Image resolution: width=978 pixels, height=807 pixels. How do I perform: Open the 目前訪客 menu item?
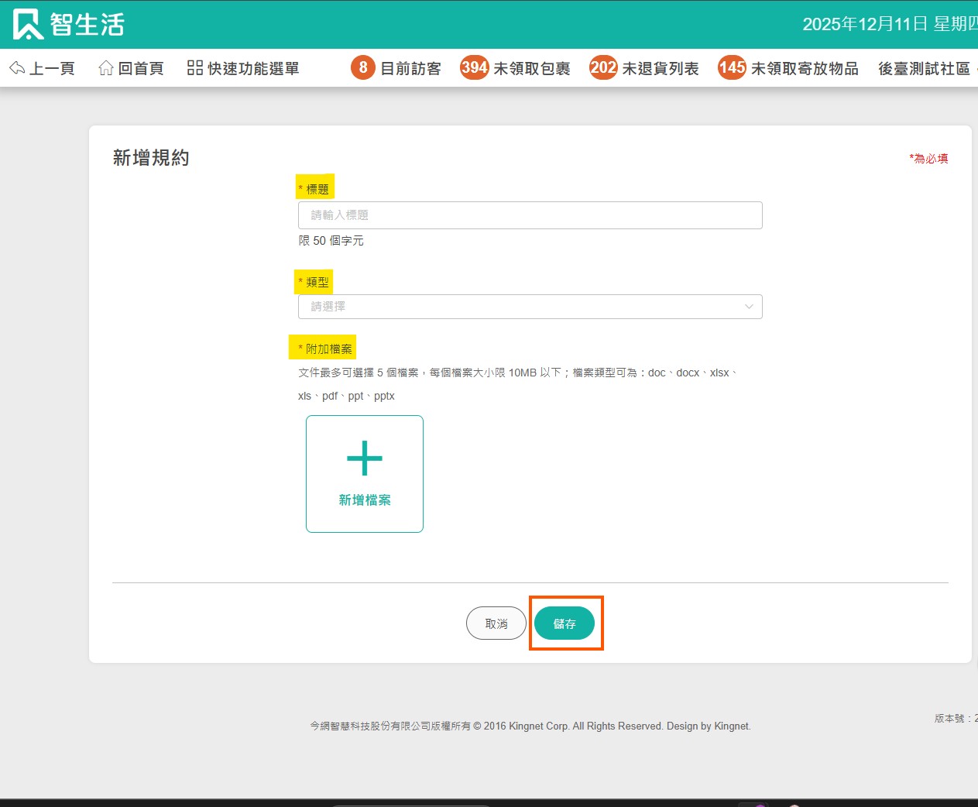410,69
